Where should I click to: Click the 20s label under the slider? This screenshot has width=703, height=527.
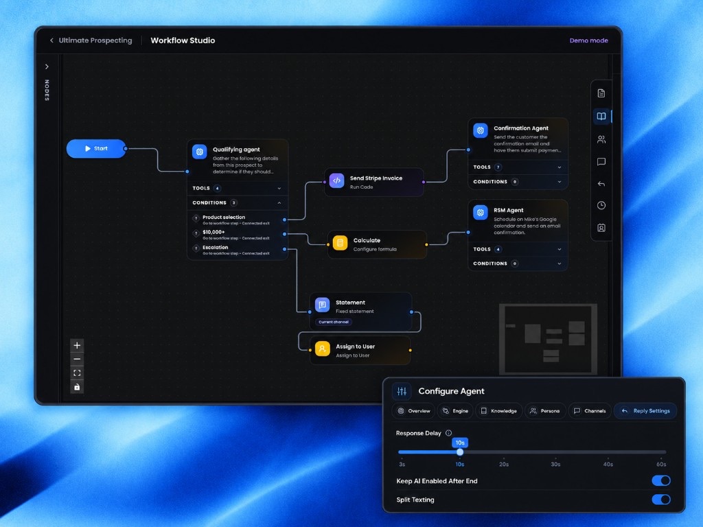[x=504, y=465]
